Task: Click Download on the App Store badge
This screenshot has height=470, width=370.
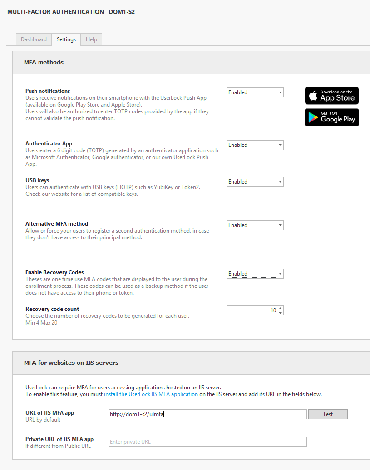Action: click(331, 96)
